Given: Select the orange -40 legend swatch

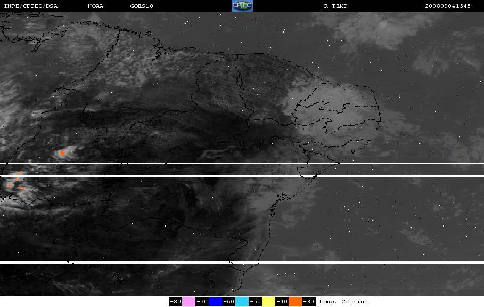Looking at the screenshot, I should pos(295,302).
